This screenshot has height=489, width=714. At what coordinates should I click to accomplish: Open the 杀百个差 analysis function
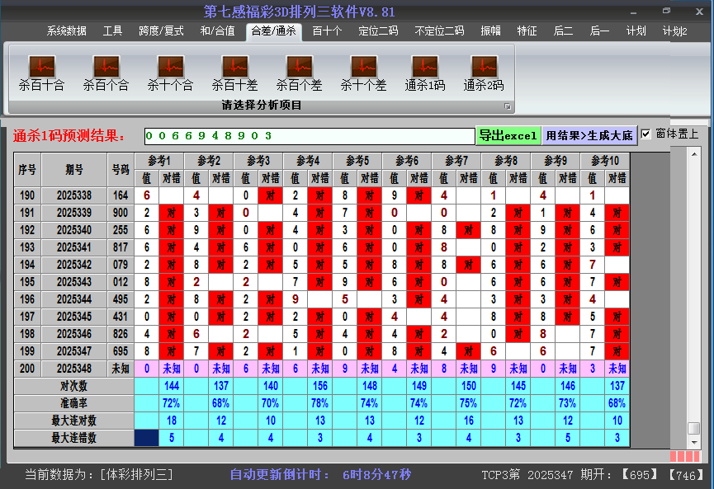tap(298, 70)
